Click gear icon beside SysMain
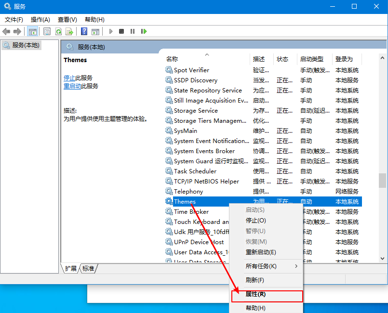The width and height of the screenshot is (388, 313). 169,131
